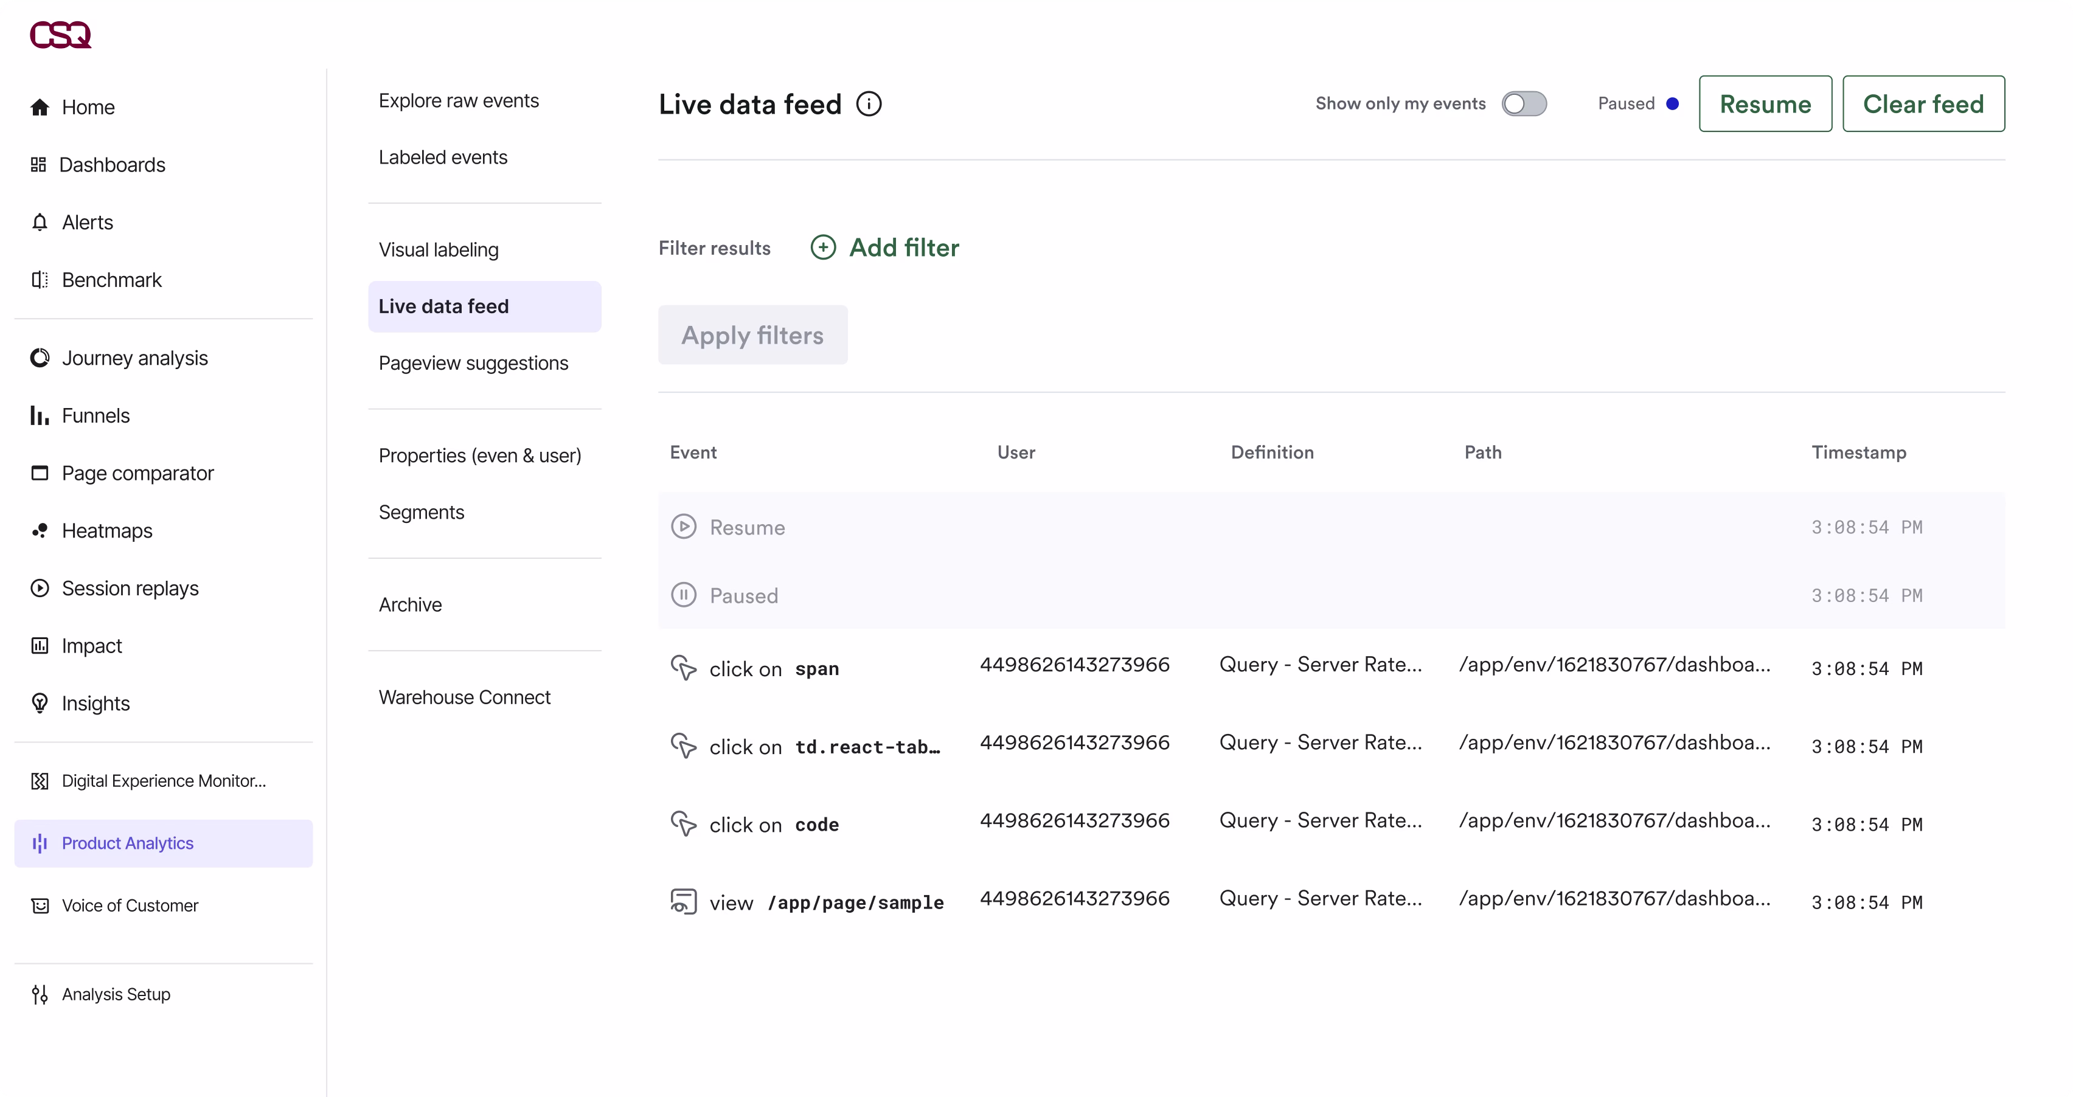The height and width of the screenshot is (1097, 2073).
Task: Click the CSQ logo
Action: pos(60,35)
